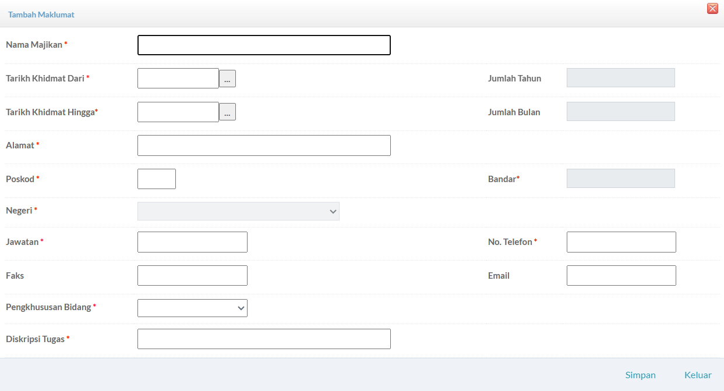Viewport: 724px width, 391px height.
Task: Click the Tarikh Khidmat Dari date field
Action: pos(178,79)
